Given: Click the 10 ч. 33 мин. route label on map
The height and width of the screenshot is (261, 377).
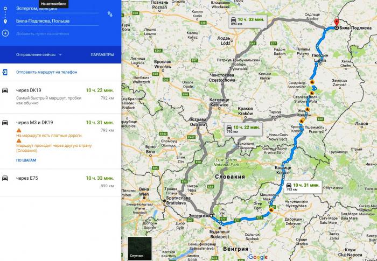Looking at the screenshot, I should point(248,22).
